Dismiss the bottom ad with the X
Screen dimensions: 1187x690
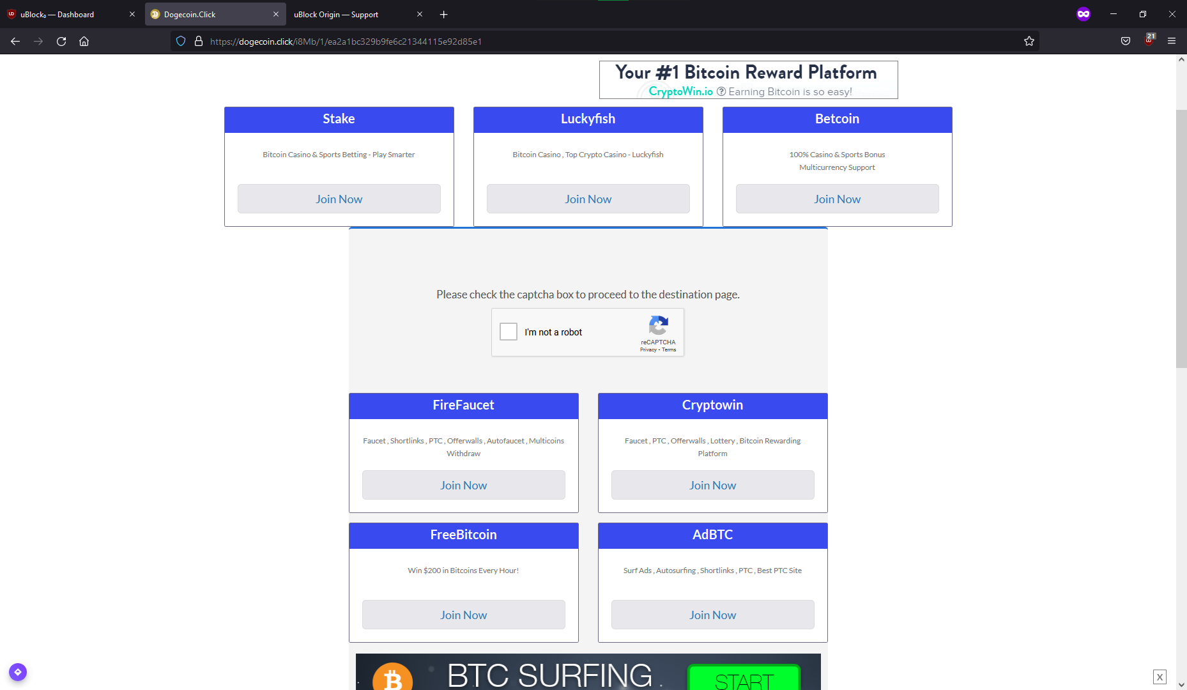click(1160, 676)
